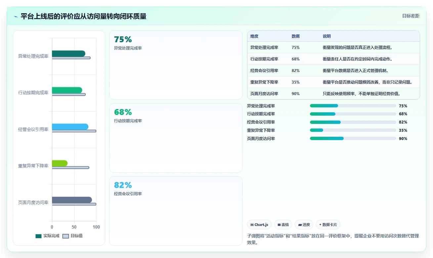The image size is (433, 258).
Task: Click the footnote paragraph starting with 子弹图将
Action: pos(333,239)
